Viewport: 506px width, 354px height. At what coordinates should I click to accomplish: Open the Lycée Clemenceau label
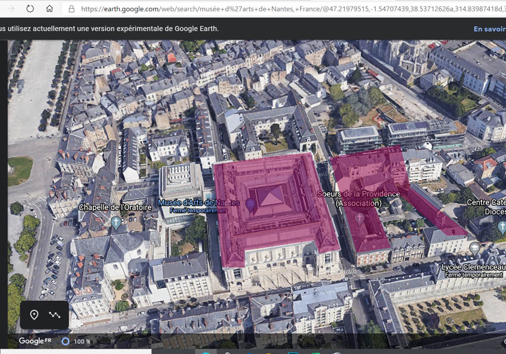tap(474, 267)
